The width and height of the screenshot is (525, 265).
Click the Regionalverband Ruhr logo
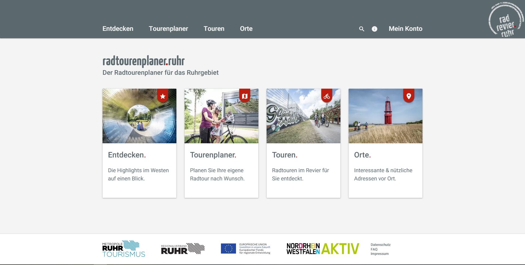pos(183,249)
